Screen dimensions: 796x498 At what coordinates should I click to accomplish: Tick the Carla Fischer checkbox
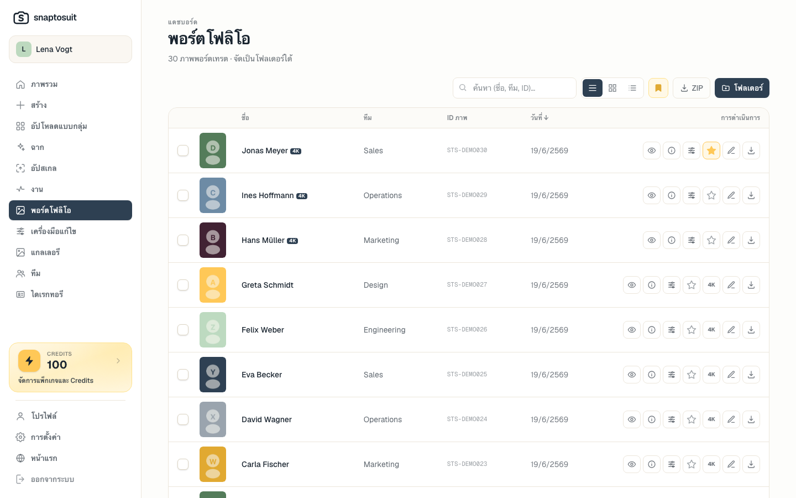(183, 464)
